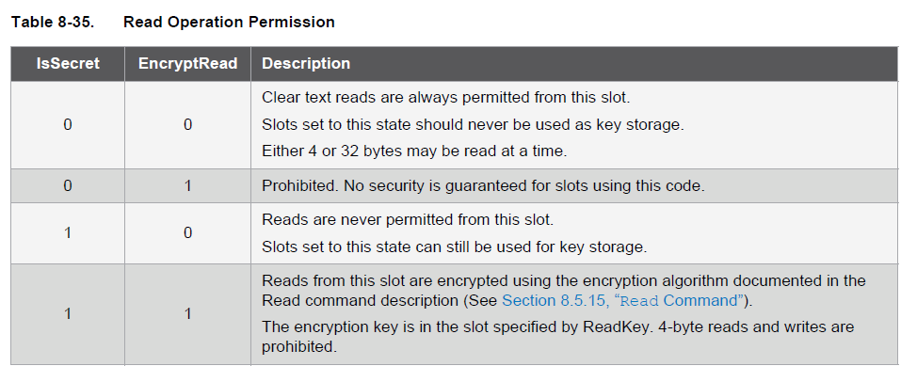This screenshot has width=917, height=382.
Task: Click EncryptRead value 1 in last row
Action: tap(187, 314)
